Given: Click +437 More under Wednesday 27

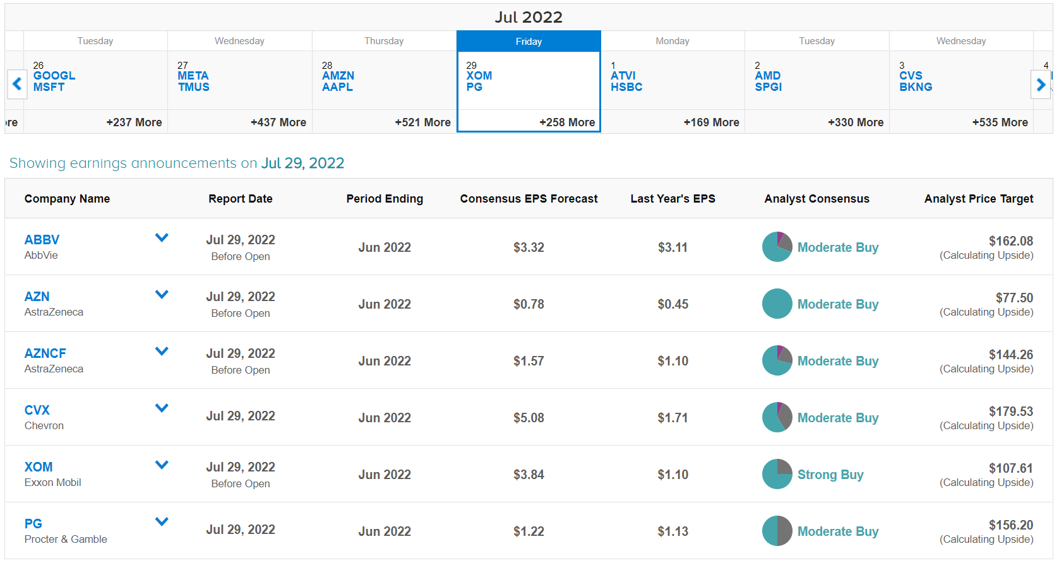Looking at the screenshot, I should (x=278, y=122).
